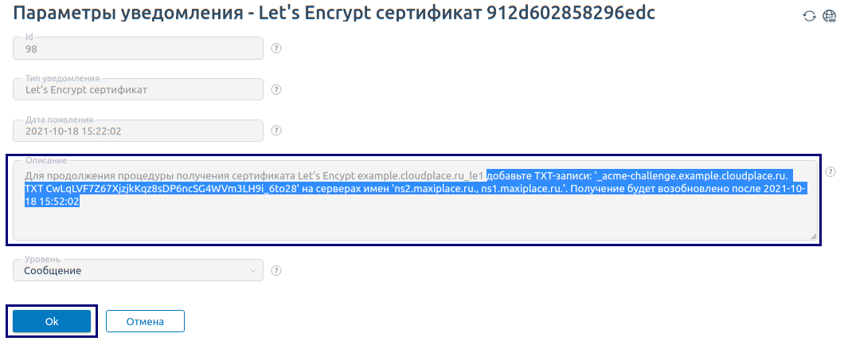Cancel with the Отмена button
The image size is (848, 349).
[145, 321]
